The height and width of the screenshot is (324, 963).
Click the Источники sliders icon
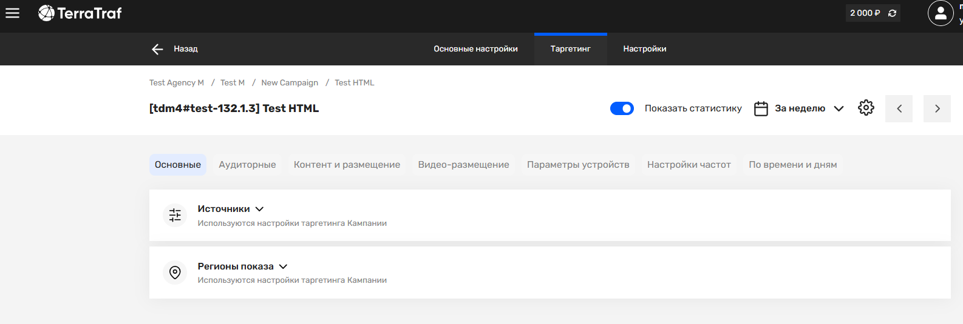click(175, 215)
